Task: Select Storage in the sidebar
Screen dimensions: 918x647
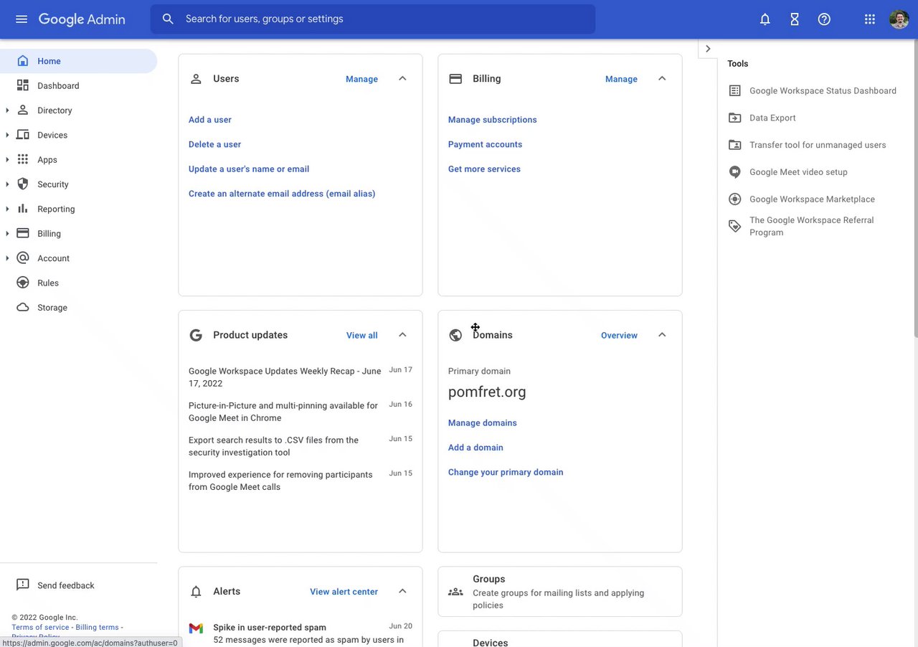Action: click(52, 308)
